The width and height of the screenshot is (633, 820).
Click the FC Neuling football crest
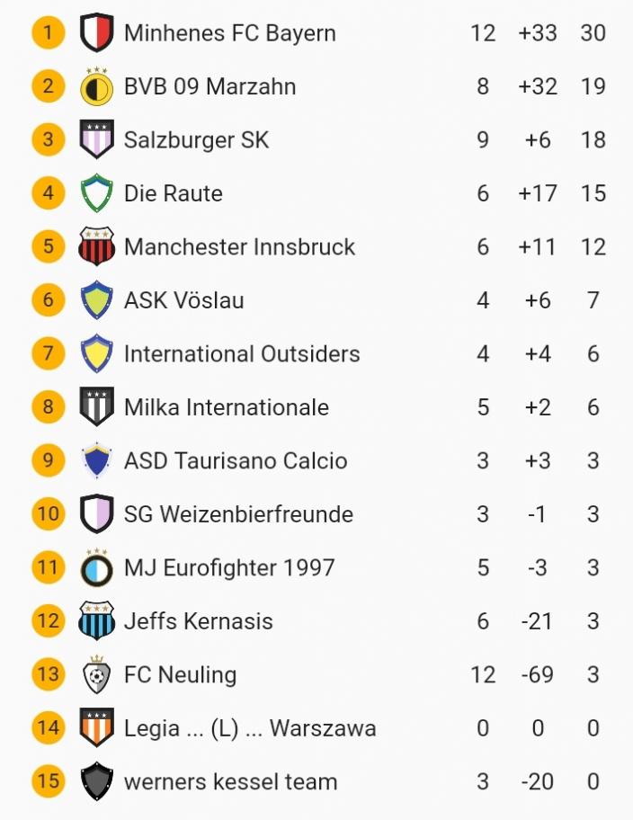pos(96,674)
